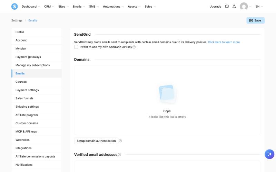Click the help icon next to SendGrid API key
This screenshot has height=172, width=276.
pos(134,47)
